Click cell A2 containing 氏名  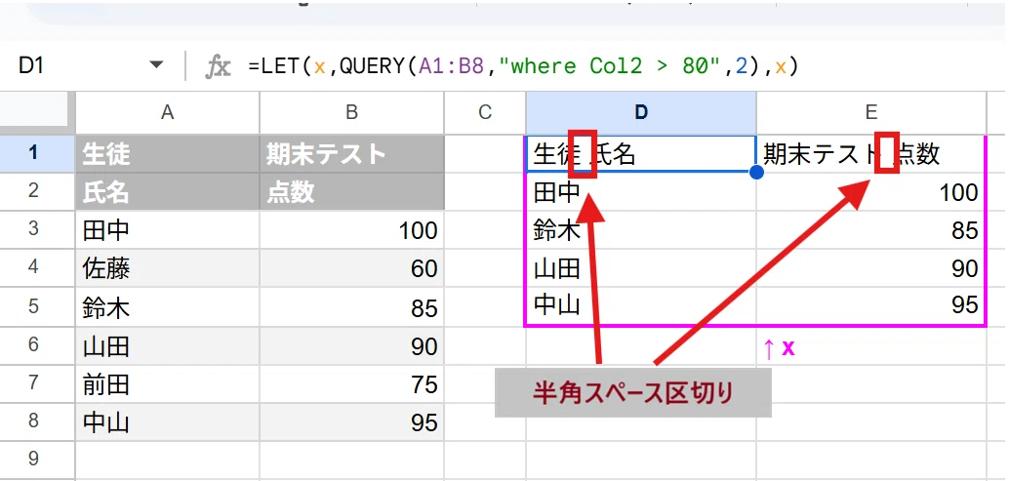[167, 191]
